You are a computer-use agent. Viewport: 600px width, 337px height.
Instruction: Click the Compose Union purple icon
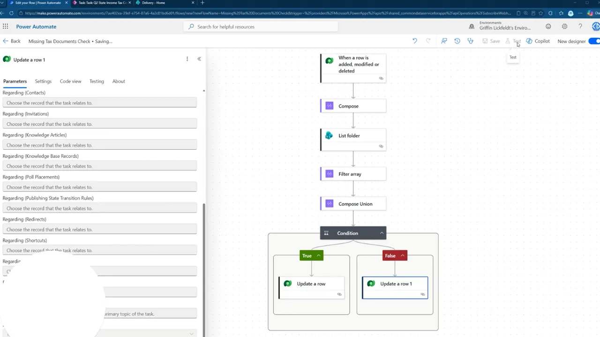click(329, 204)
